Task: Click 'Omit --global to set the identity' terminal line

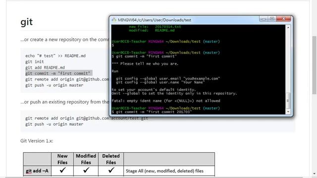Action: [174, 93]
